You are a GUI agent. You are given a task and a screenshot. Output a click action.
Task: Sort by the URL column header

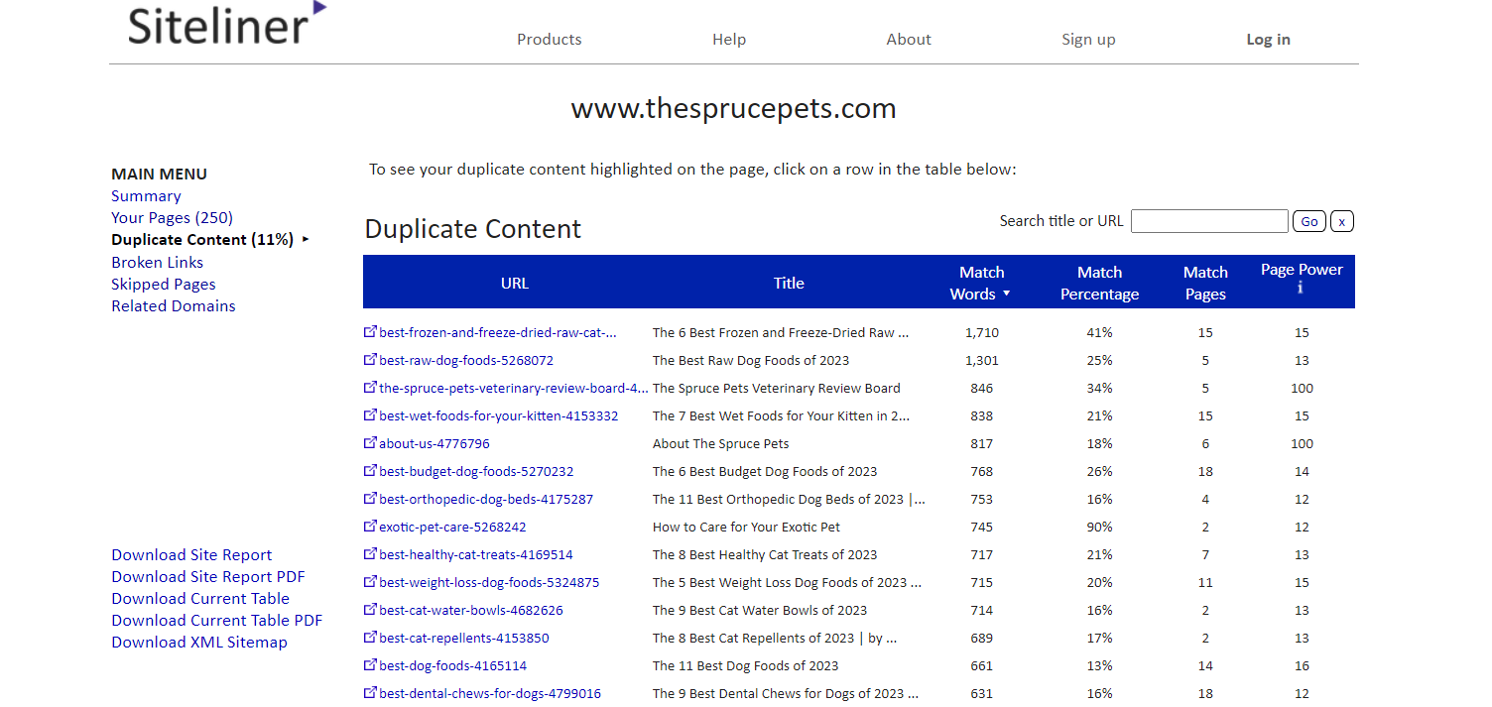(515, 284)
